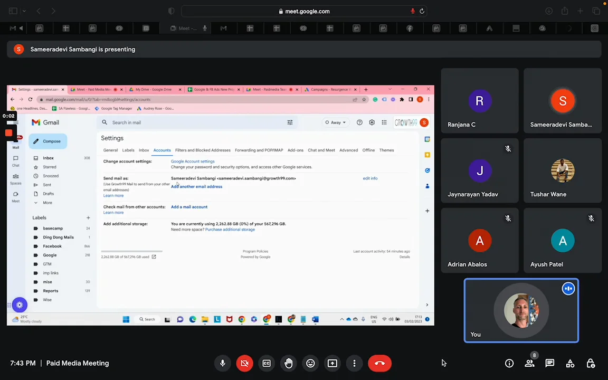Image resolution: width=608 pixels, height=380 pixels.
Task: Click the red microphone indicator in address bar
Action: pyautogui.click(x=413, y=11)
